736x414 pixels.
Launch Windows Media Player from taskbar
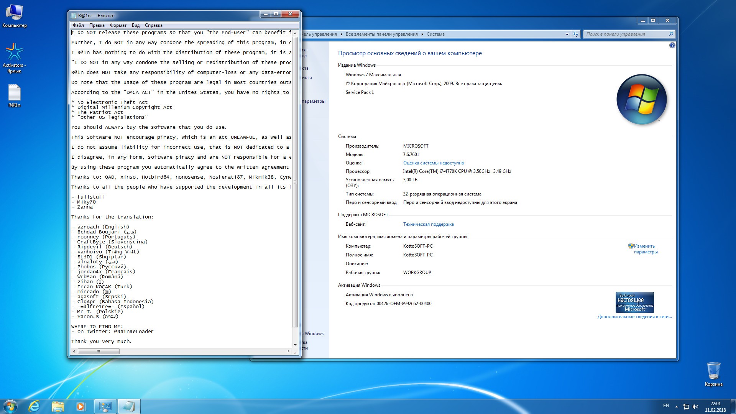click(x=80, y=406)
